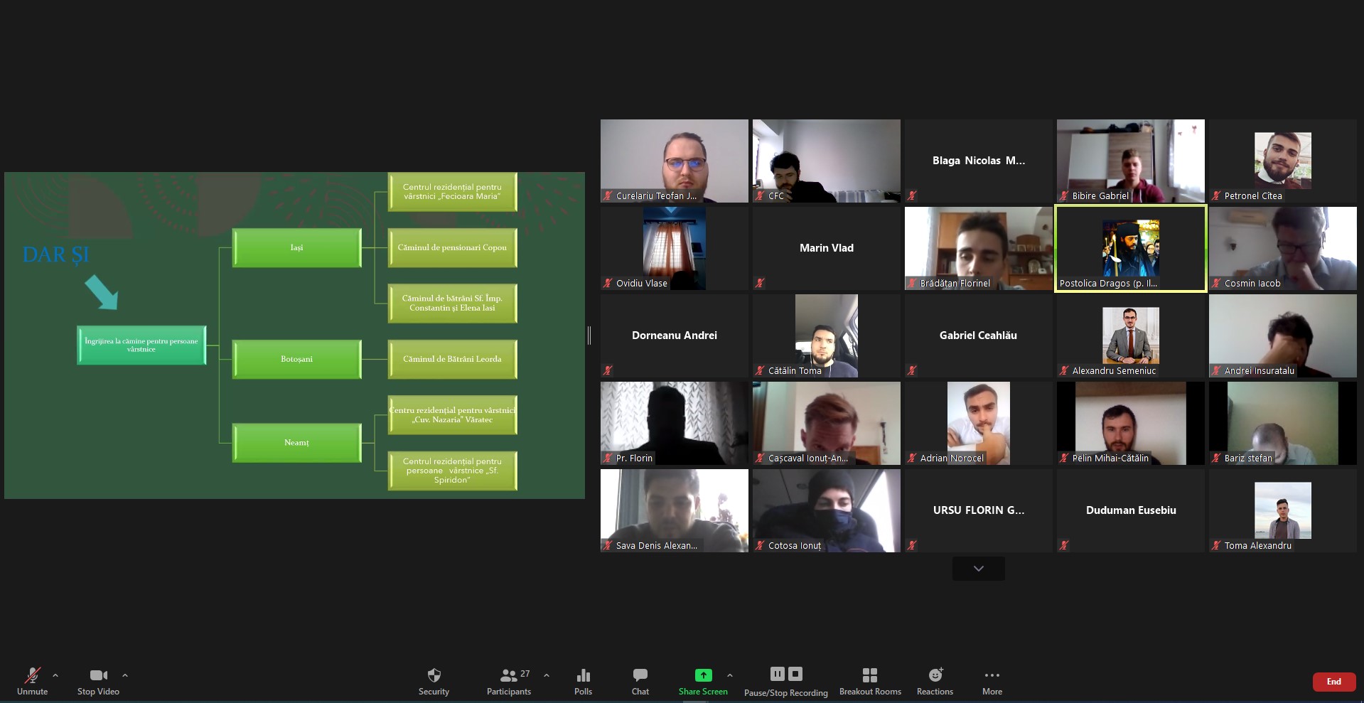Image resolution: width=1364 pixels, height=703 pixels.
Task: Expand the arrow next to Participants
Action: tap(546, 675)
